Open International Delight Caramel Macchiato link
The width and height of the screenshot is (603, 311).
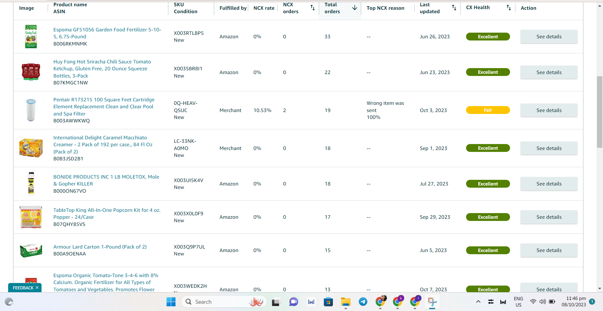coord(103,145)
